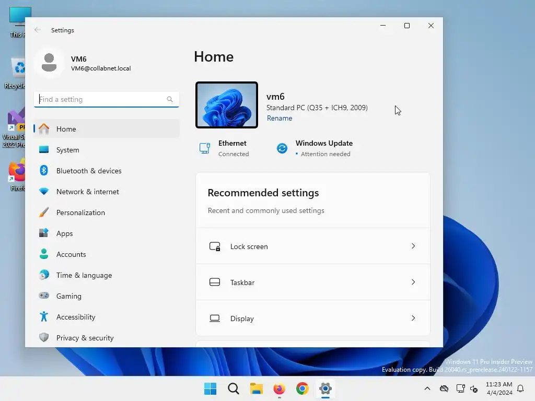Open Privacy & security section label
Viewport: 535px width, 401px height.
85,338
